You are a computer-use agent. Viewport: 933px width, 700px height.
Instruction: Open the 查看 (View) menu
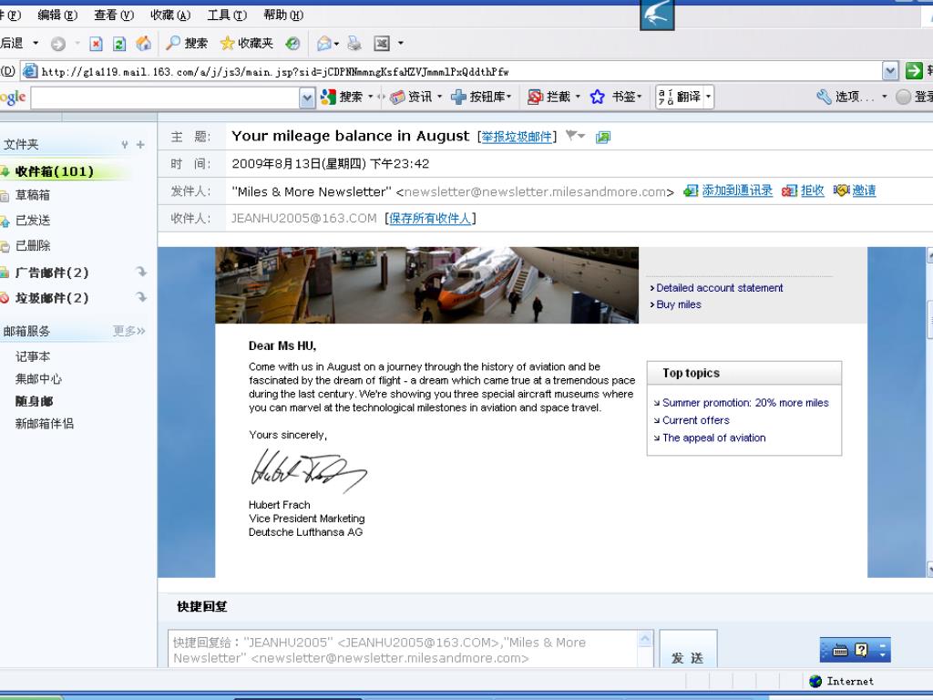click(x=114, y=15)
